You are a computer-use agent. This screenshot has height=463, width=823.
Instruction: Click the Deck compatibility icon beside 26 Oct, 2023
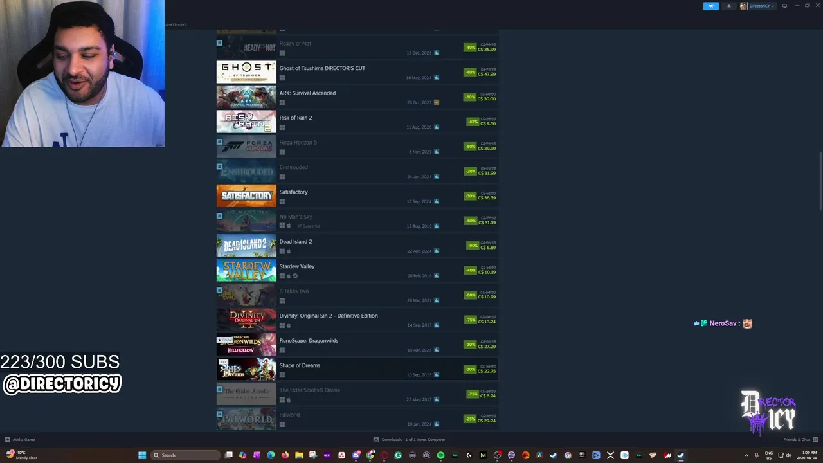tap(437, 102)
